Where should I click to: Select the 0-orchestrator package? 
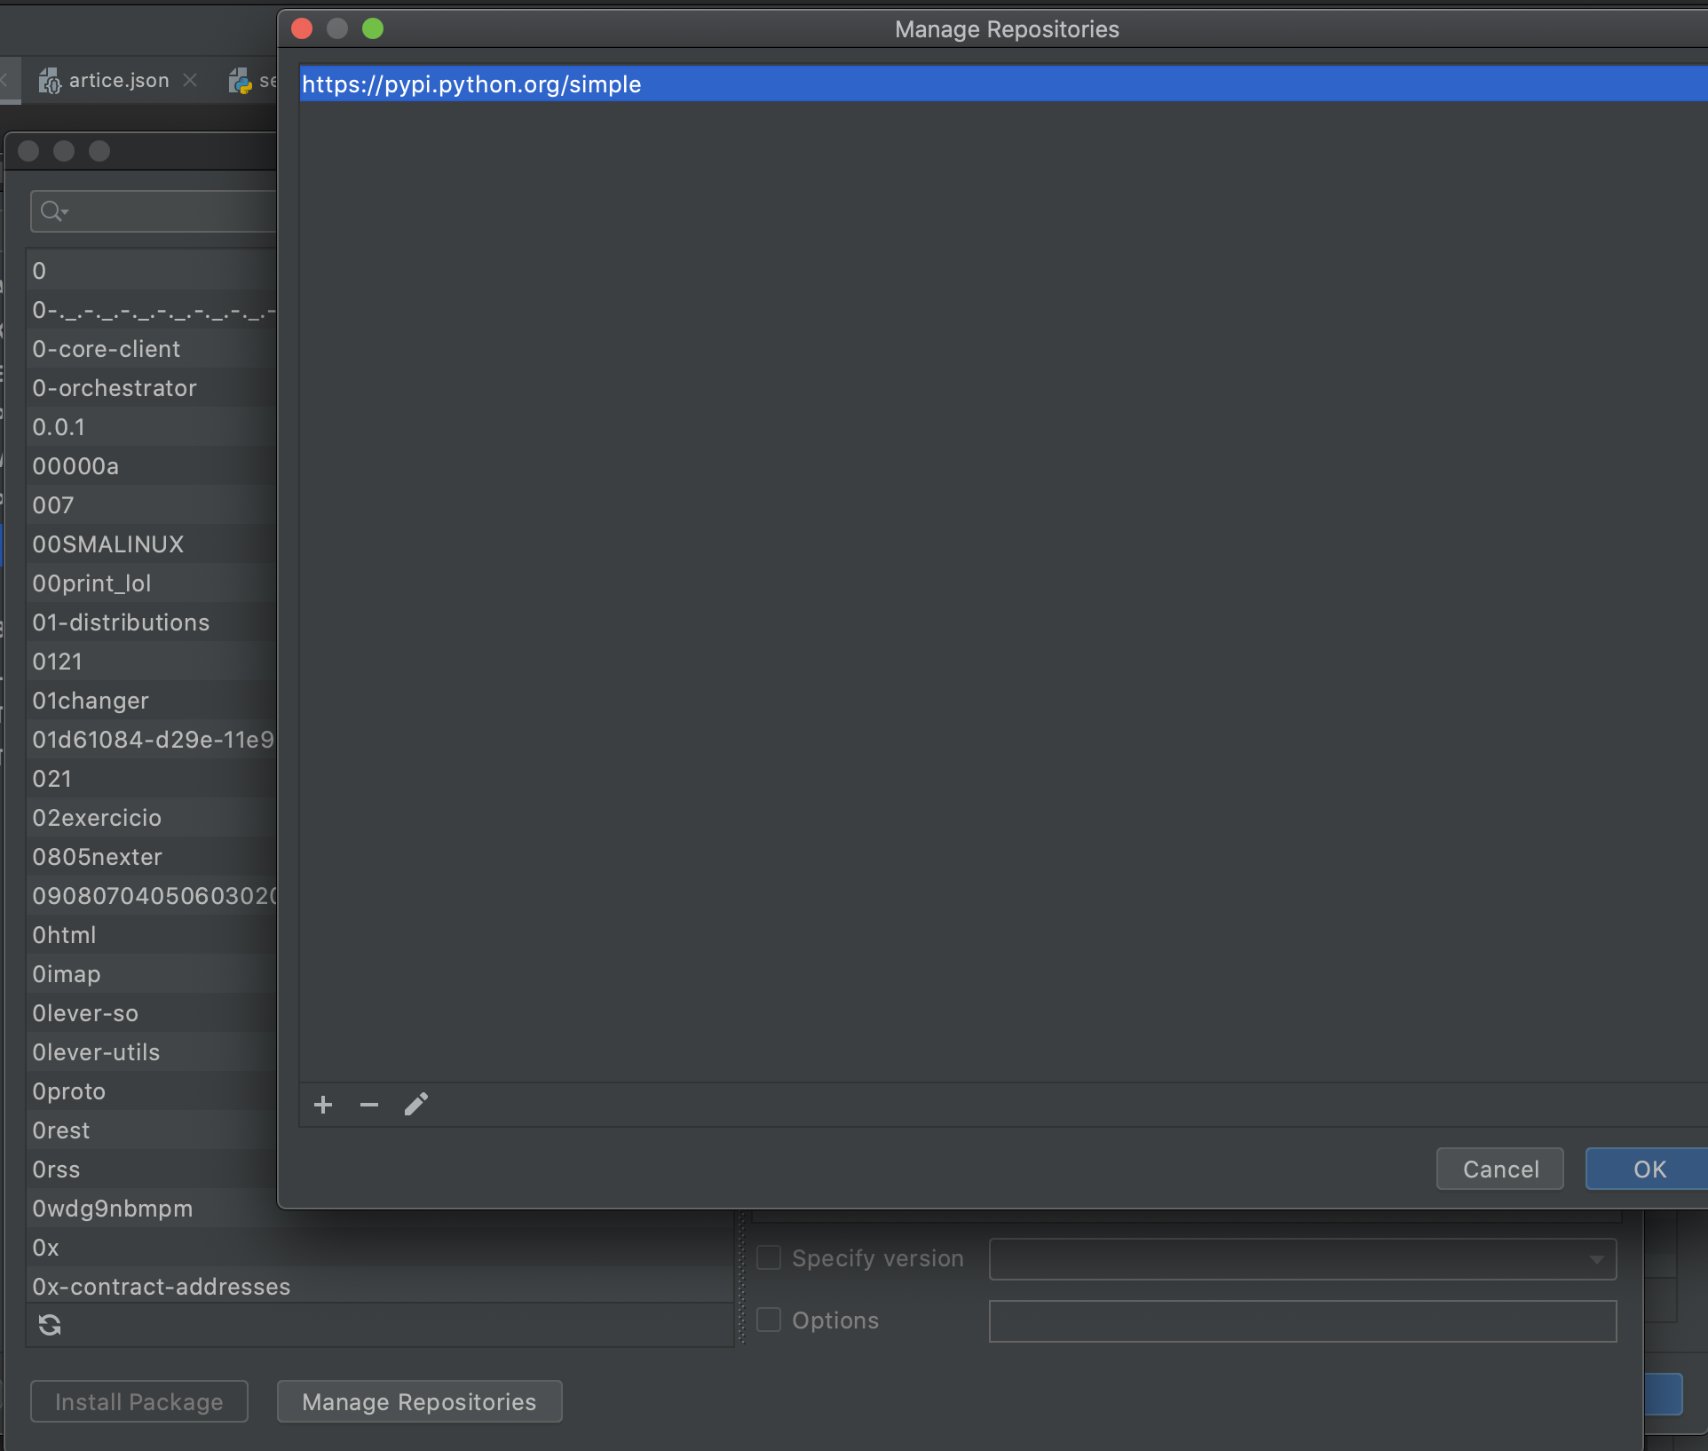tap(115, 388)
